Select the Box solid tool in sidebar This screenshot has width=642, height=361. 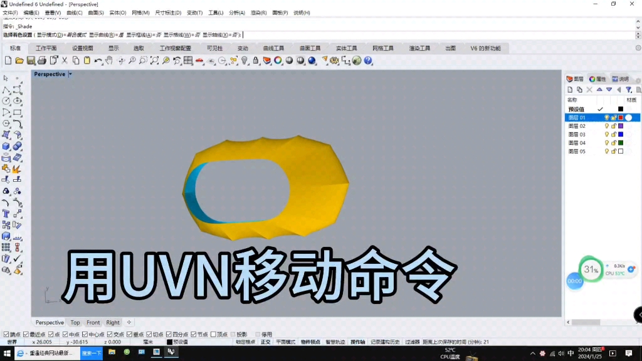tap(6, 146)
